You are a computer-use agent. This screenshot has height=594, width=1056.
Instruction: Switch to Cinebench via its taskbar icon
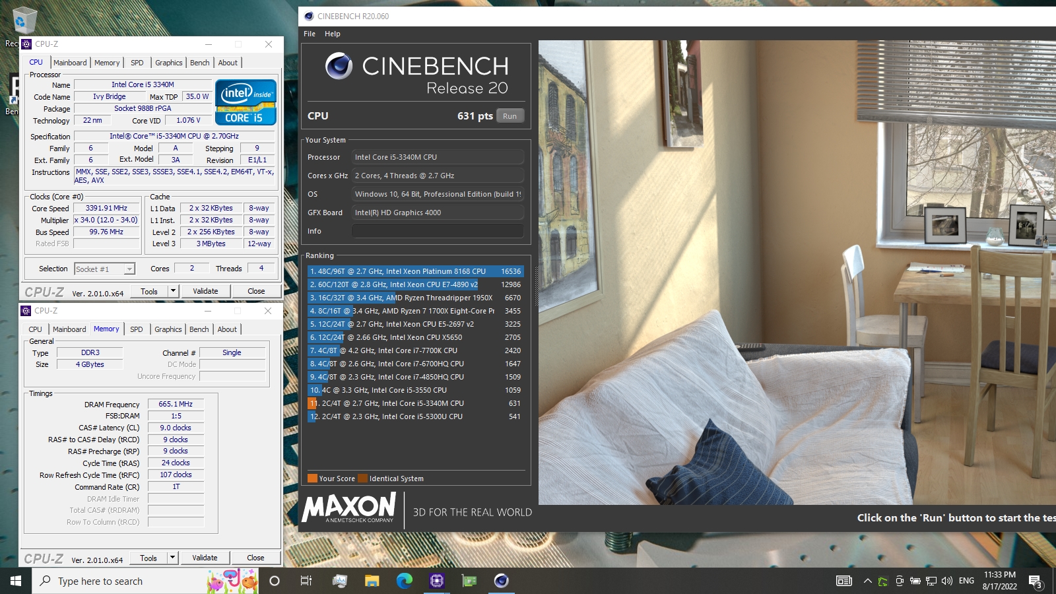point(502,581)
